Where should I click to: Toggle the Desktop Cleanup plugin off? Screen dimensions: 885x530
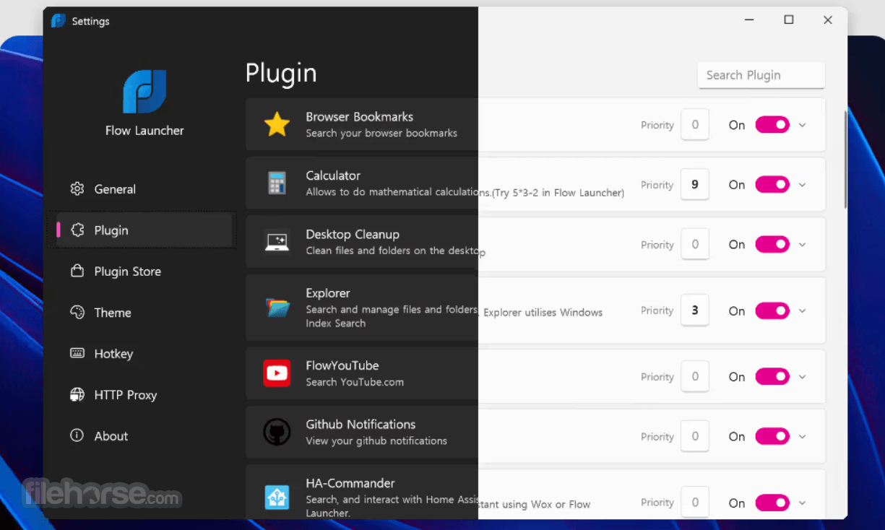pyautogui.click(x=772, y=245)
